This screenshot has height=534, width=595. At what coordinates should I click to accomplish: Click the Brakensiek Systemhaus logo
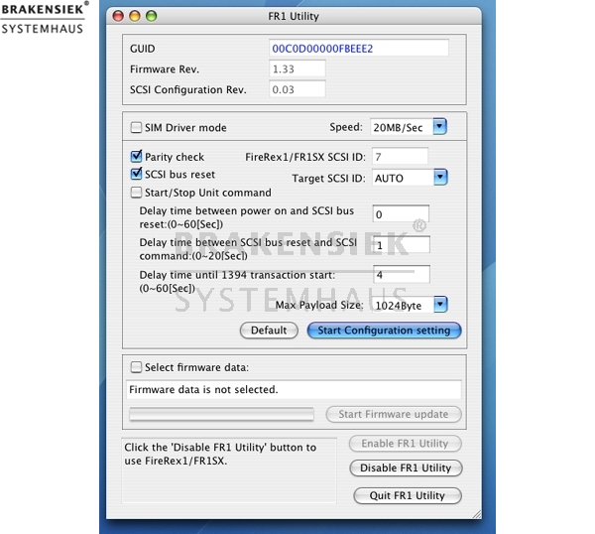(44, 18)
